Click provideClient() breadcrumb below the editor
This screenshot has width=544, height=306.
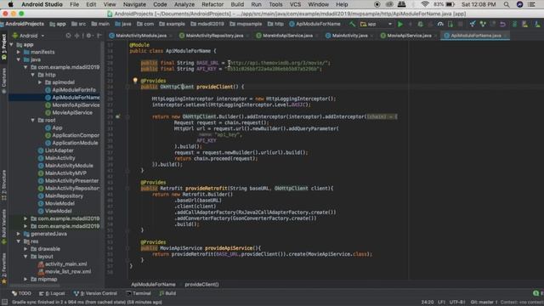(201, 285)
